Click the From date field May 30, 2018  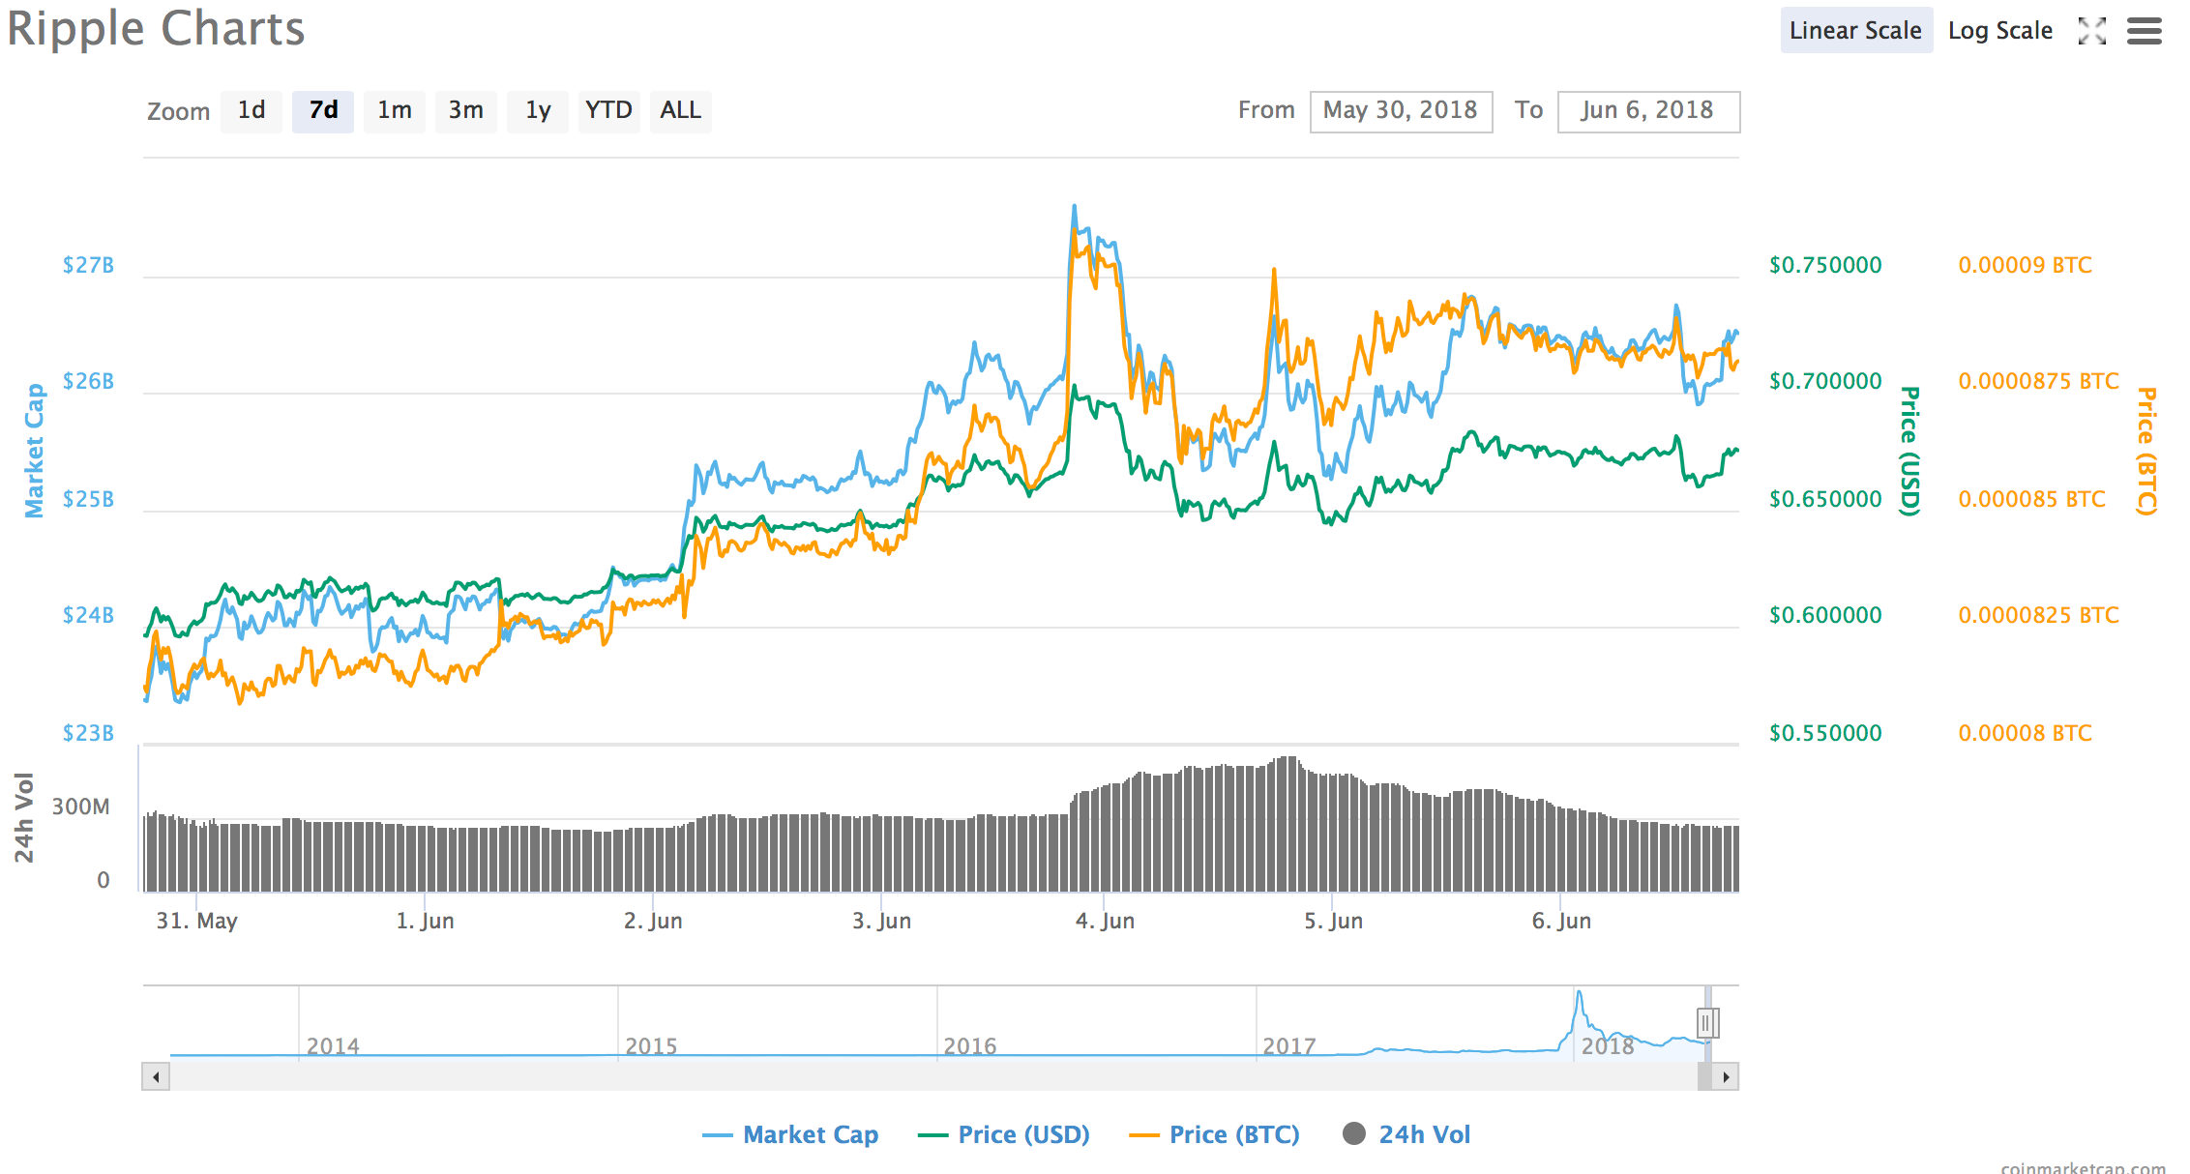coord(1401,111)
